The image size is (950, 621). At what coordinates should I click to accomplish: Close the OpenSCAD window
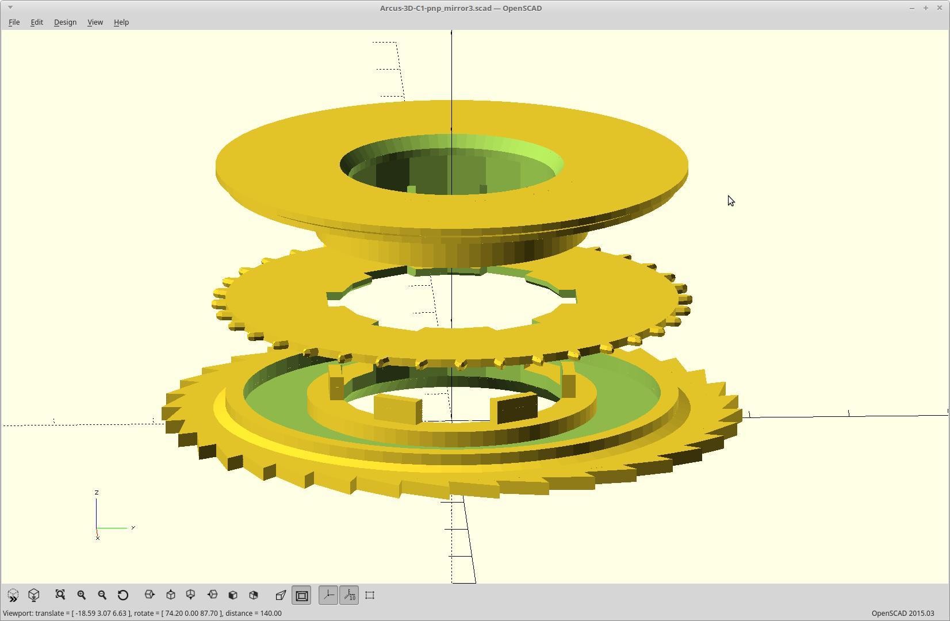click(x=940, y=8)
